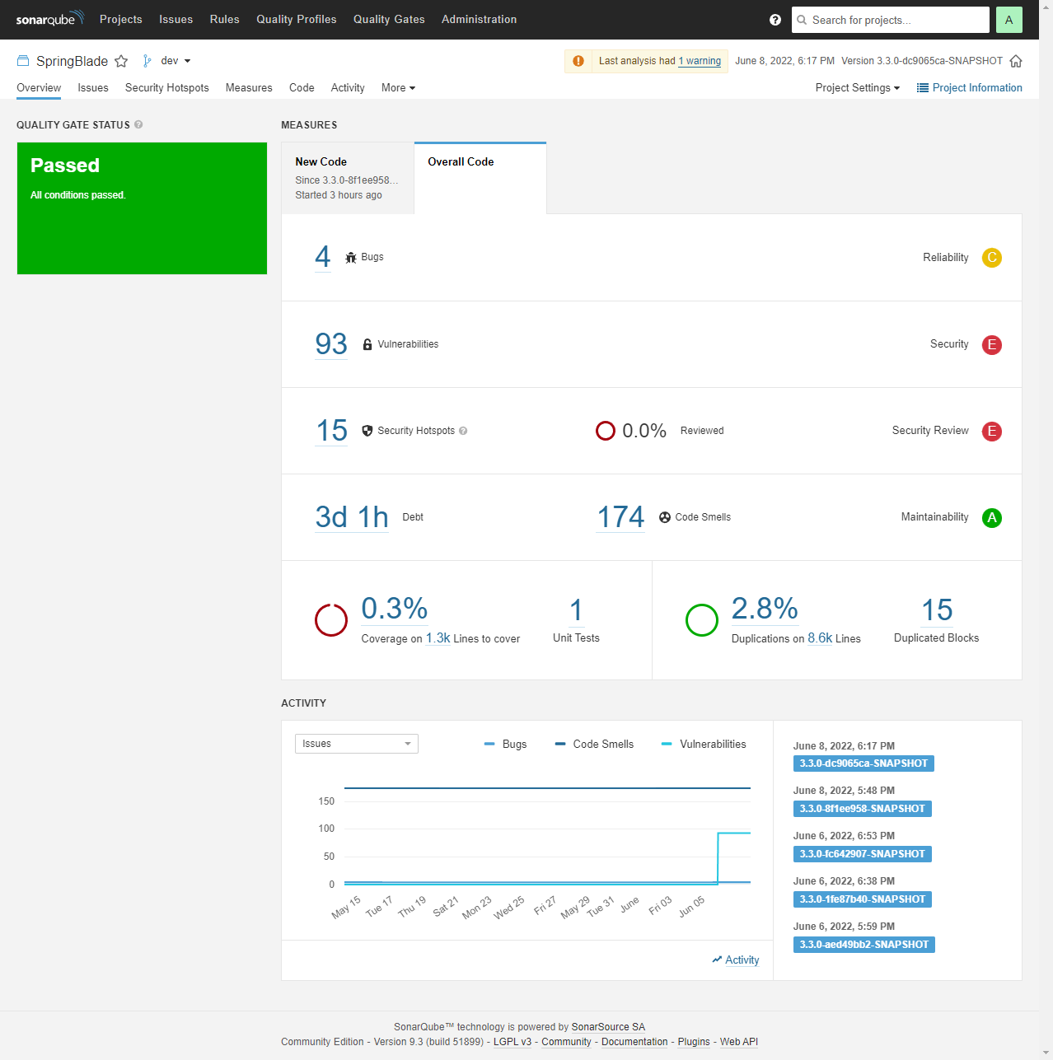Click the lock icon beside Vulnerabilities
The height and width of the screenshot is (1060, 1053).
[x=367, y=344]
